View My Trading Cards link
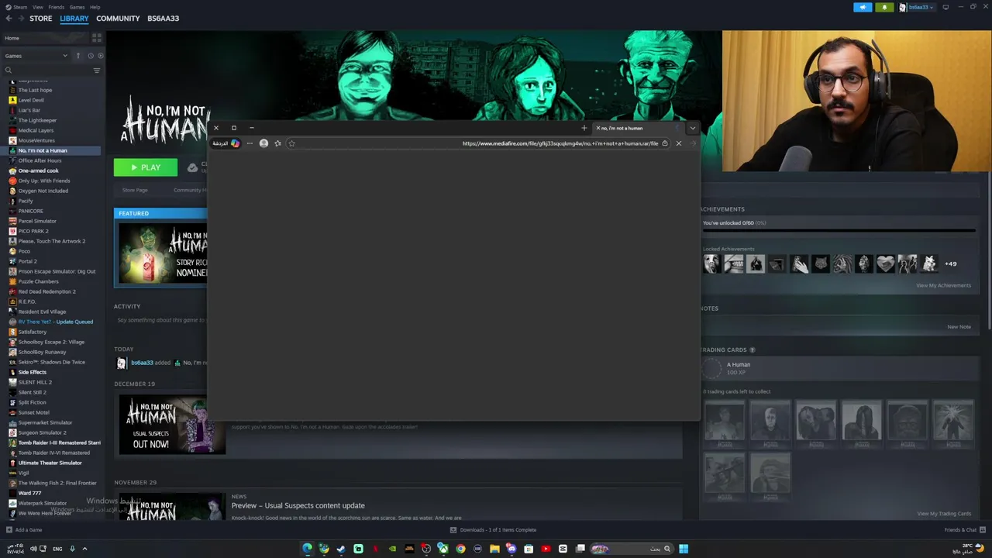 tap(944, 513)
